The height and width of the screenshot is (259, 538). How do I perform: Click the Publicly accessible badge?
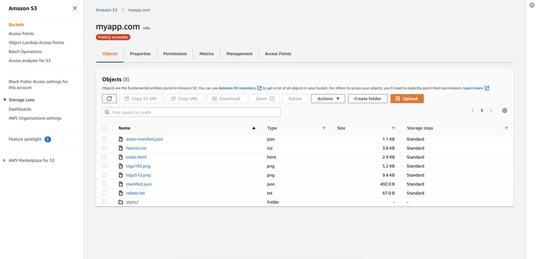(113, 37)
